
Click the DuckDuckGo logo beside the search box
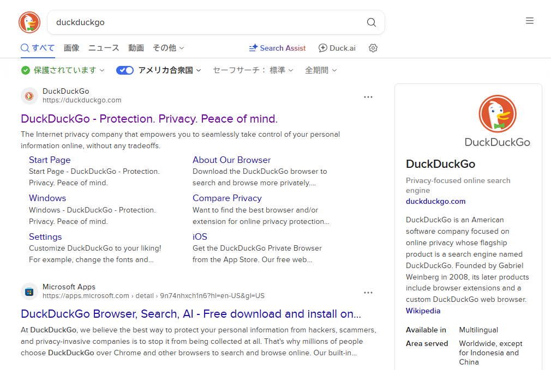point(29,22)
